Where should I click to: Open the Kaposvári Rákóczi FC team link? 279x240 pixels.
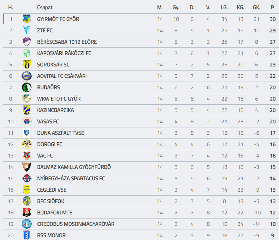(x=64, y=53)
